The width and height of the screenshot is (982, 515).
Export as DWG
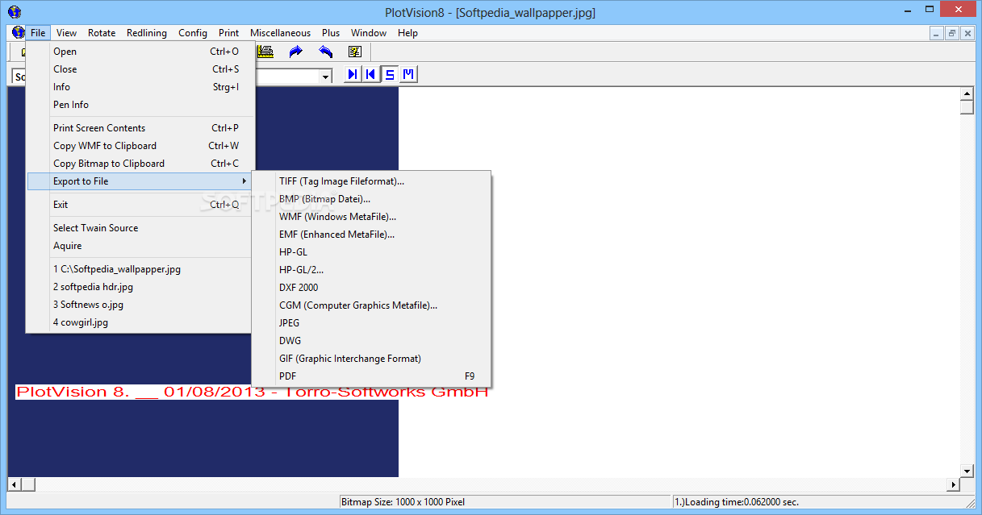(x=371, y=341)
